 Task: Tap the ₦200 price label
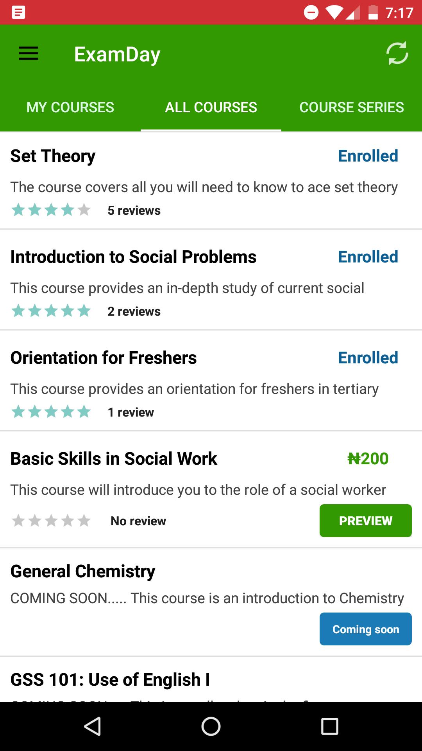tap(368, 459)
